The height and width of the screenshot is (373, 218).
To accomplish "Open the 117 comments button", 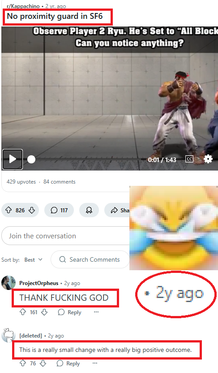I will (x=59, y=210).
